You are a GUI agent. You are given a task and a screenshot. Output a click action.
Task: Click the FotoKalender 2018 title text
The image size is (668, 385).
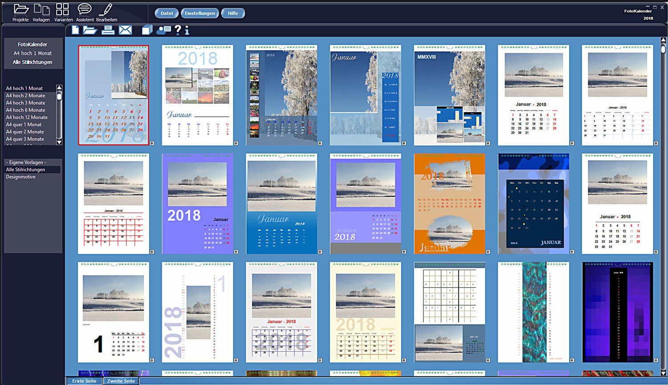[638, 14]
